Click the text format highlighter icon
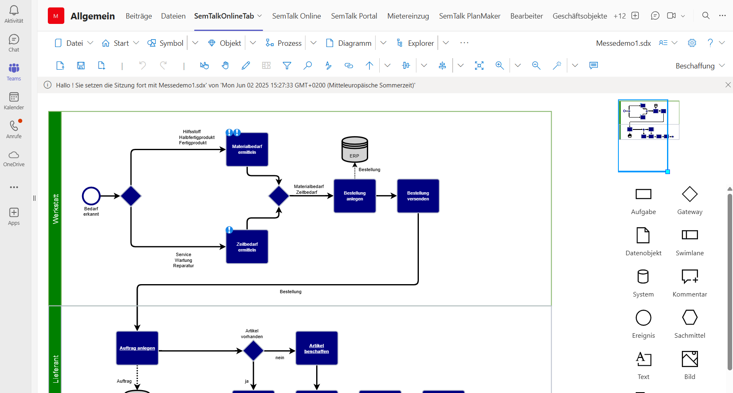Screen dimensions: 733x393 click(x=328, y=65)
